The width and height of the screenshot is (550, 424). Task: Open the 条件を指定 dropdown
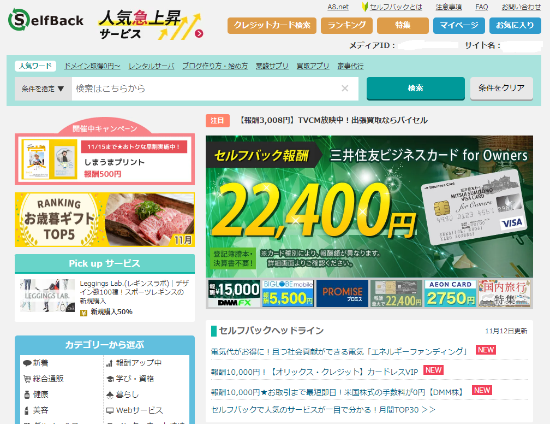[x=43, y=89]
